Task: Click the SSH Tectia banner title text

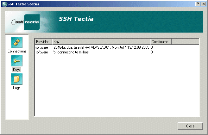Action: 76,19
